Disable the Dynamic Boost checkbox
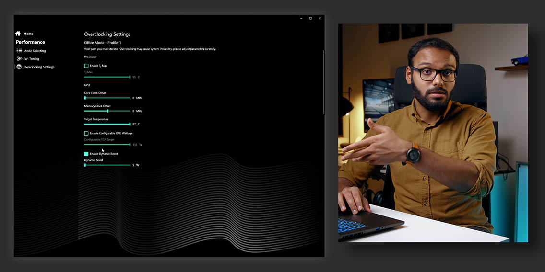545x272 pixels. (86, 154)
